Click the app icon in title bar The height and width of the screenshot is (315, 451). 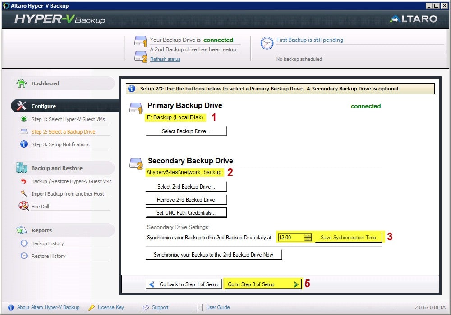6,6
